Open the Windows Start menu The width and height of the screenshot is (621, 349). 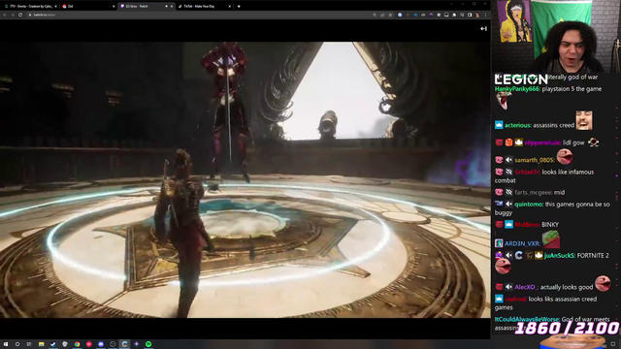(6, 344)
